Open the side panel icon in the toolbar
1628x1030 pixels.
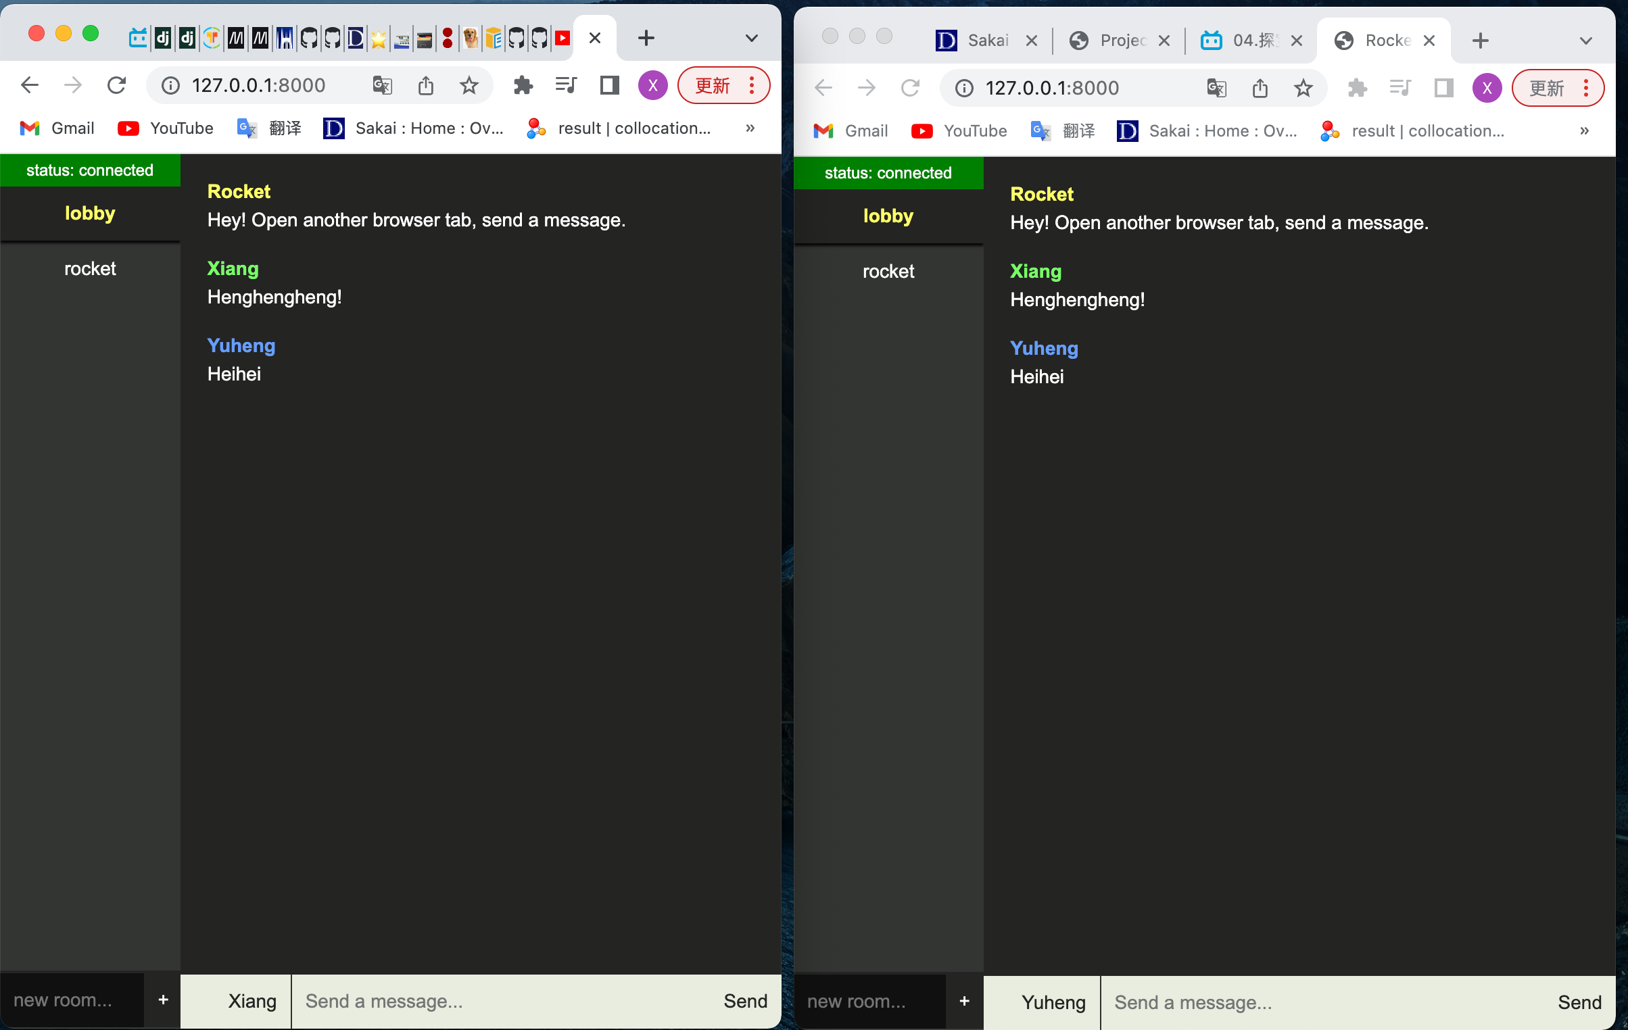pyautogui.click(x=609, y=85)
